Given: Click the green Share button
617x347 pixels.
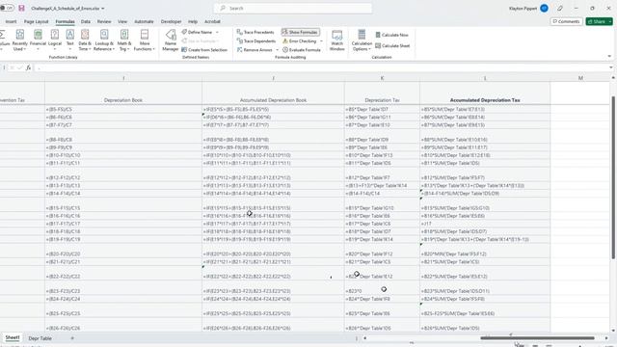Looking at the screenshot, I should point(597,21).
